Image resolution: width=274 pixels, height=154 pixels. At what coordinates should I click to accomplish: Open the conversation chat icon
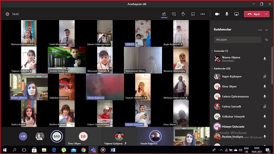tap(174, 14)
